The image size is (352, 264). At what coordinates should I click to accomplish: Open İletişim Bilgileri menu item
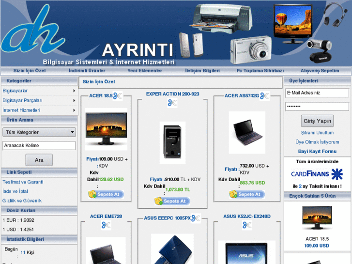[202, 71]
